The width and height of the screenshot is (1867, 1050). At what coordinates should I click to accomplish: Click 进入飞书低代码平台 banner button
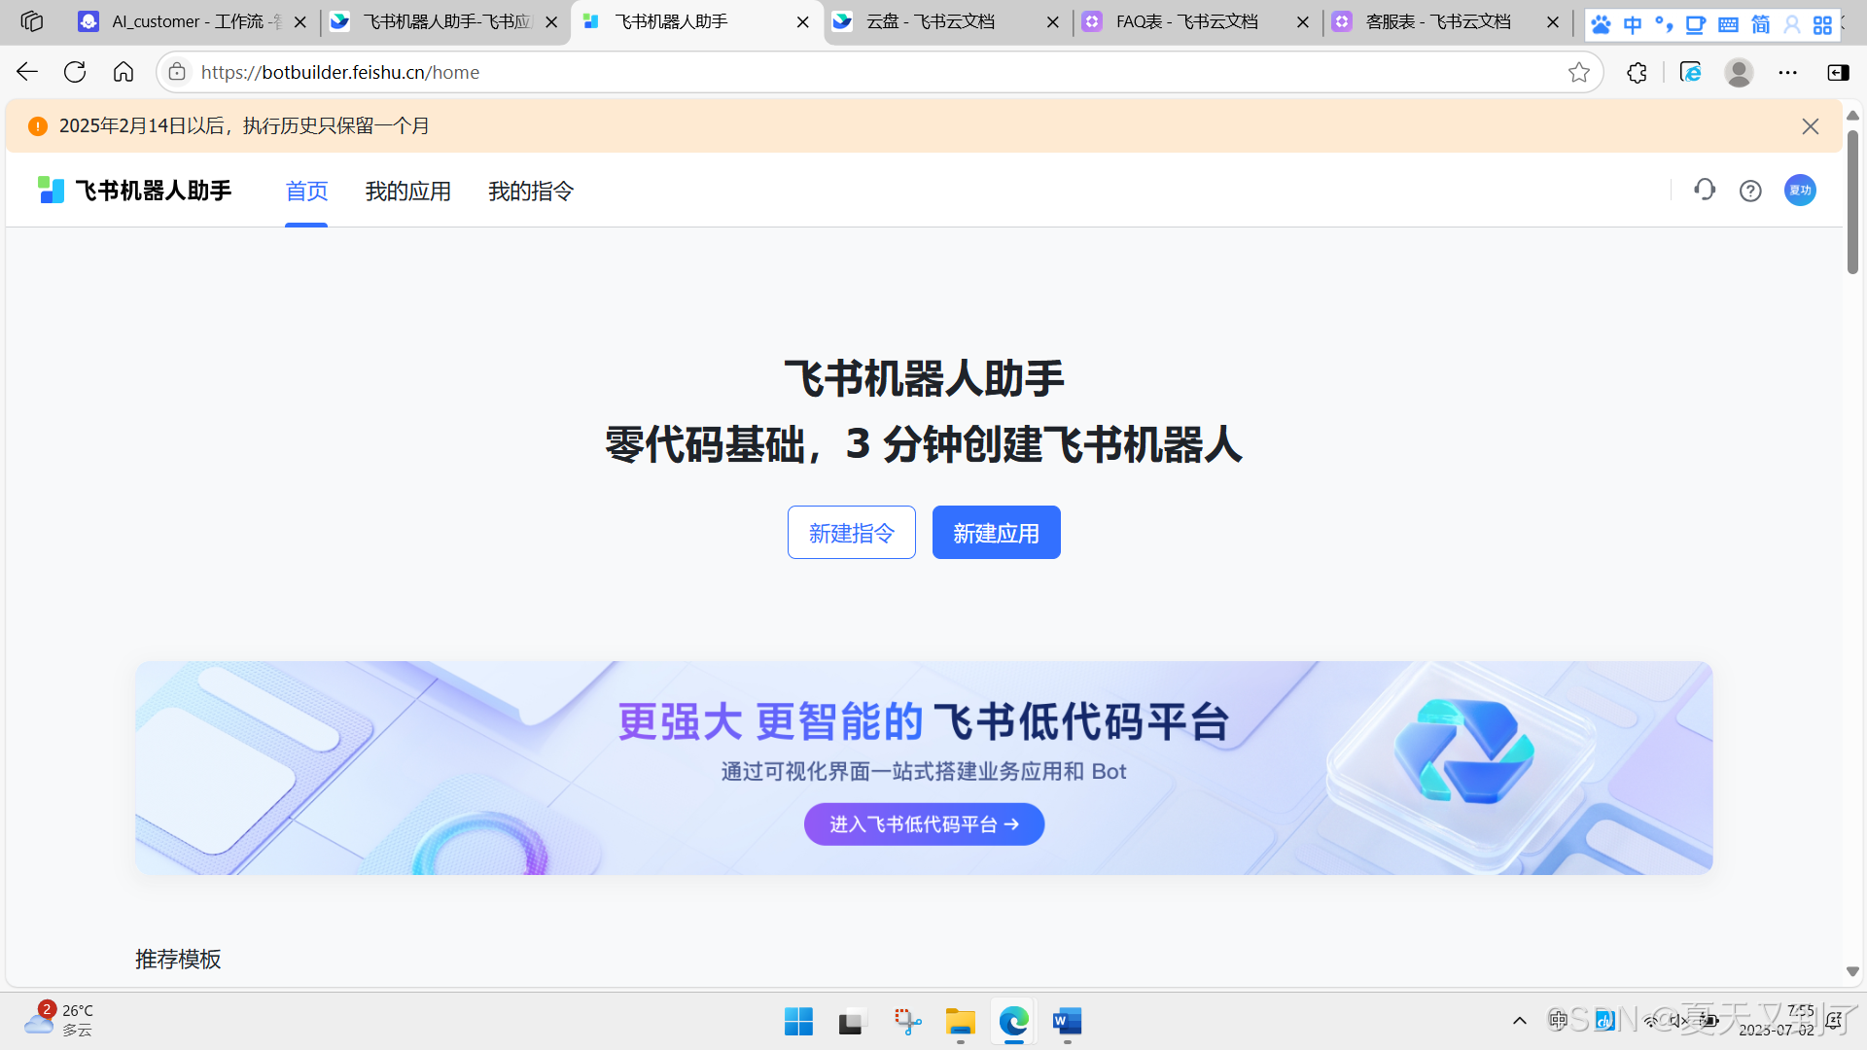[924, 824]
